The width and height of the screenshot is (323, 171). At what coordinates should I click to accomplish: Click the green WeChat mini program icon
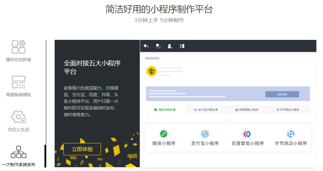164,134
